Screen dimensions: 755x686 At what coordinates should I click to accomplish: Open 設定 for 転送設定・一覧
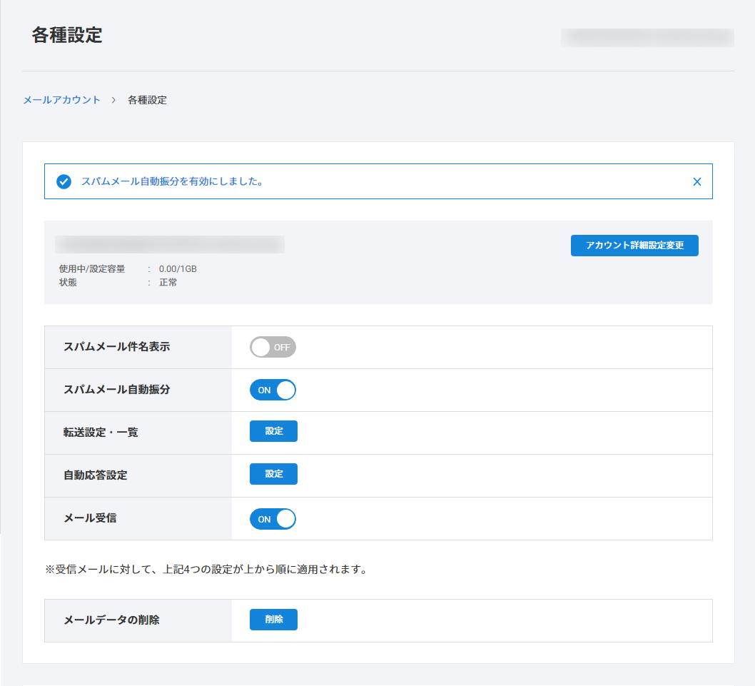pos(273,431)
